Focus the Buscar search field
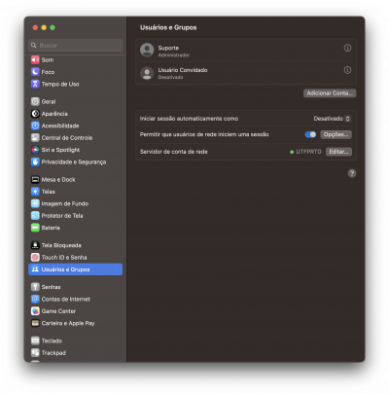This screenshot has width=389, height=394. click(x=76, y=45)
